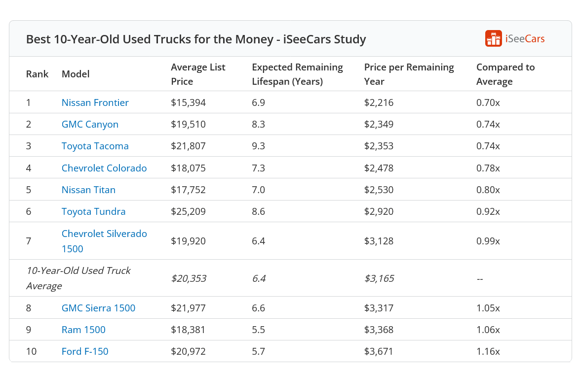Viewport: 581px width, 371px height.
Task: Click the Toyota Tacoma model link
Action: click(95, 146)
